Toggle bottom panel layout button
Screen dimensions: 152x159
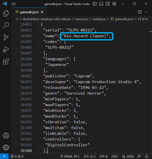[101, 4]
